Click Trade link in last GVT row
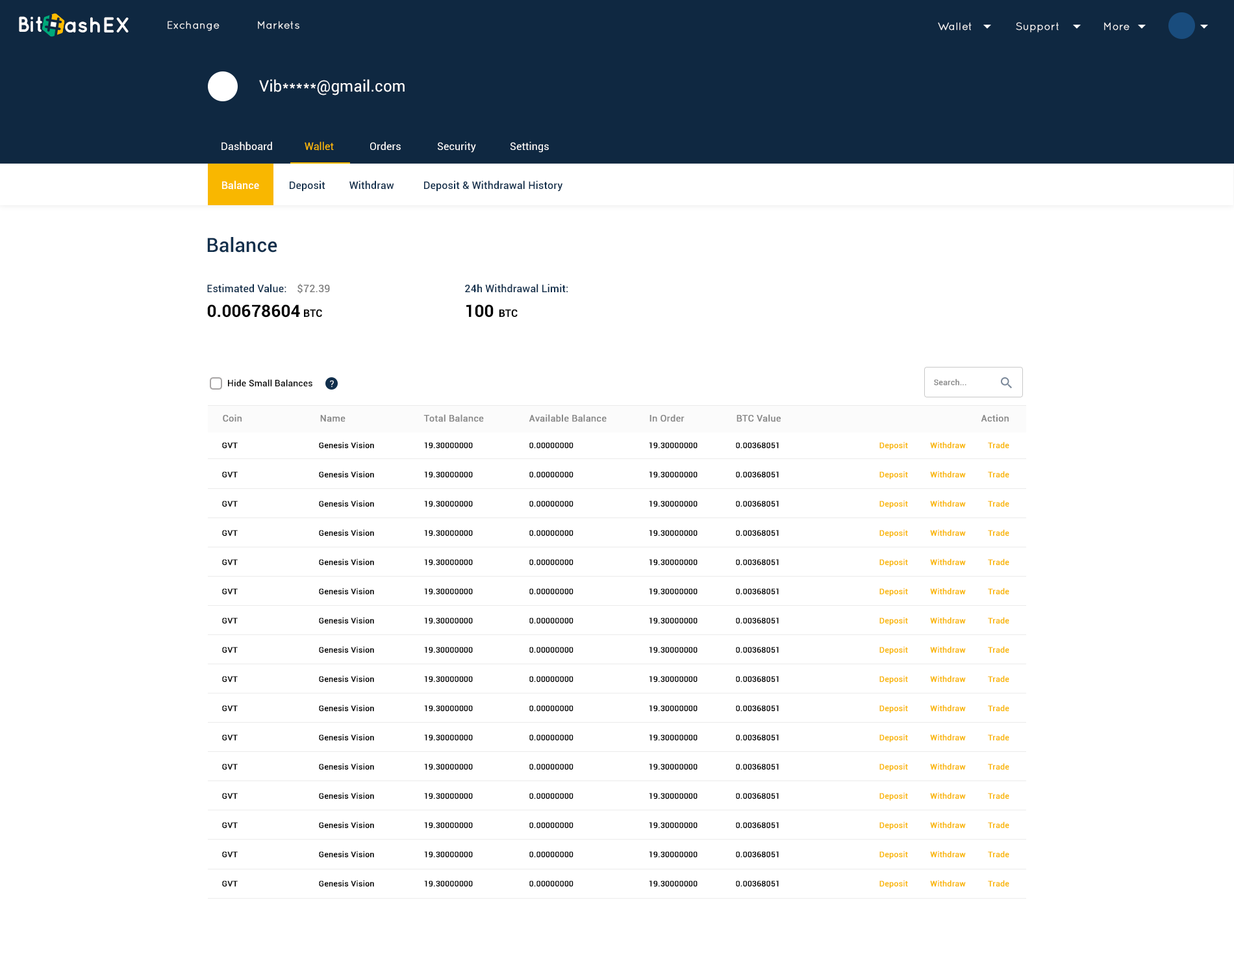The image size is (1234, 961). tap(998, 884)
